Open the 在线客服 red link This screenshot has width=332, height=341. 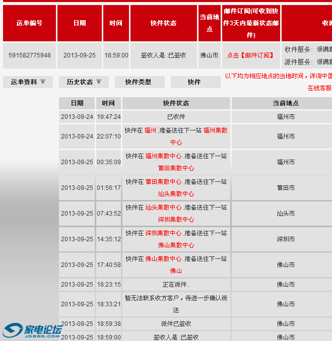pyautogui.click(x=320, y=88)
